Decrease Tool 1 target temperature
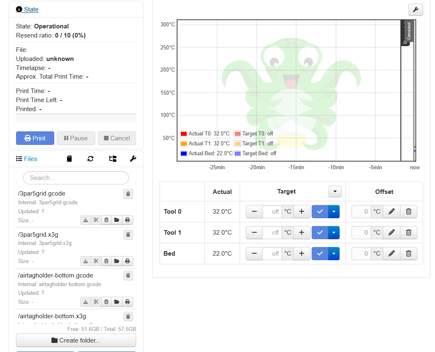435x352 pixels. (254, 233)
